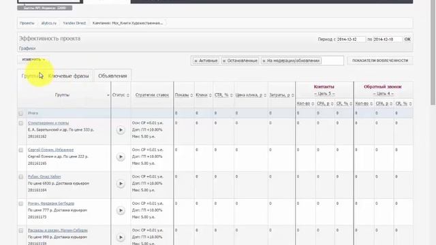The image size is (436, 245).
Task: Click 'Макс 5.00 у.е.' in row 281161164
Action: [144, 191]
